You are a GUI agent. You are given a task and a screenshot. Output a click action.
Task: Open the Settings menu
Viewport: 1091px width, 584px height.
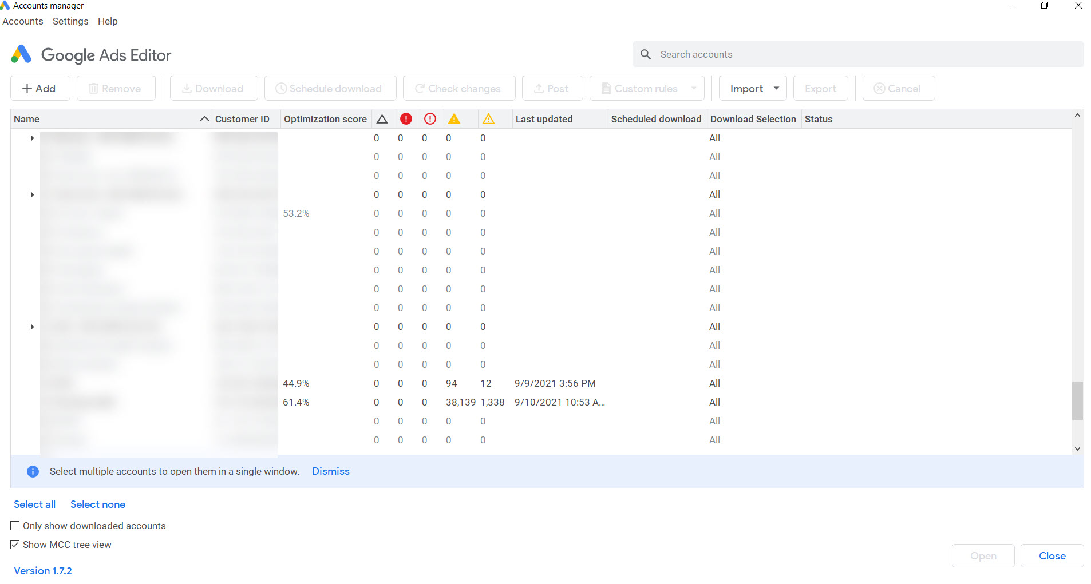(x=70, y=21)
